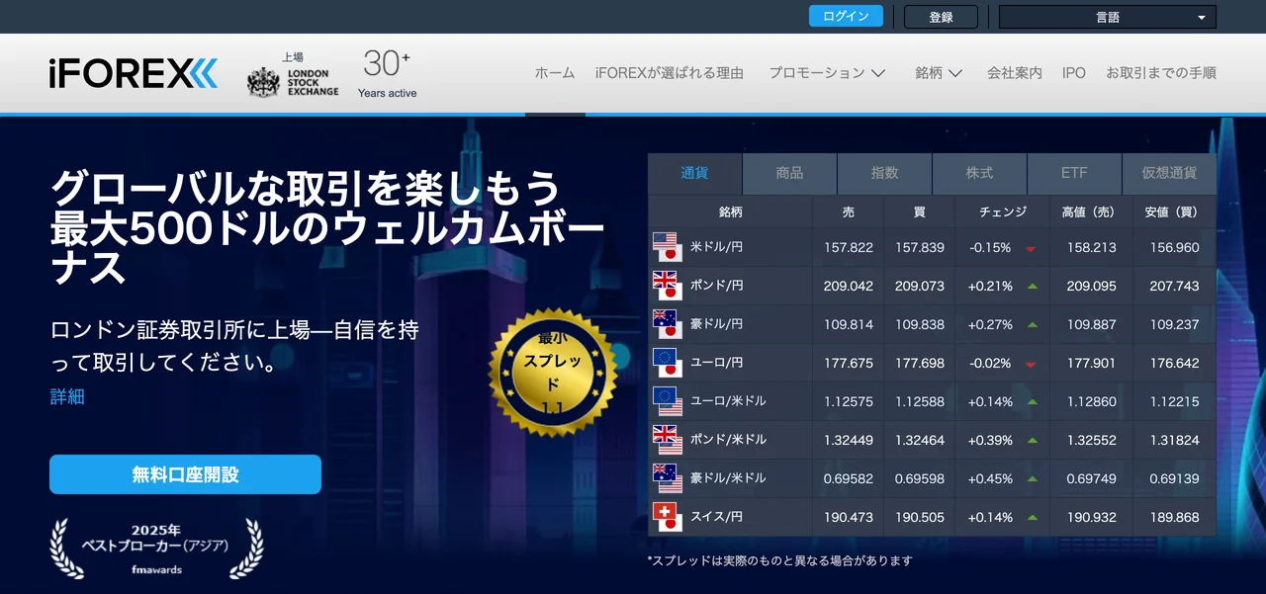This screenshot has height=594, width=1266.
Task: Open お取引までの手順 page
Action: point(1161,73)
